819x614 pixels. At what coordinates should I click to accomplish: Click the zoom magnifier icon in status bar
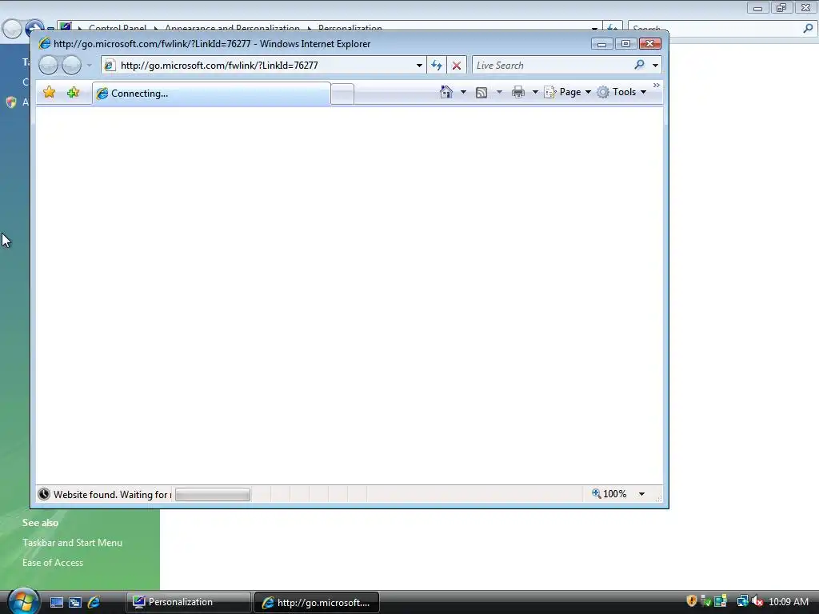click(x=596, y=493)
